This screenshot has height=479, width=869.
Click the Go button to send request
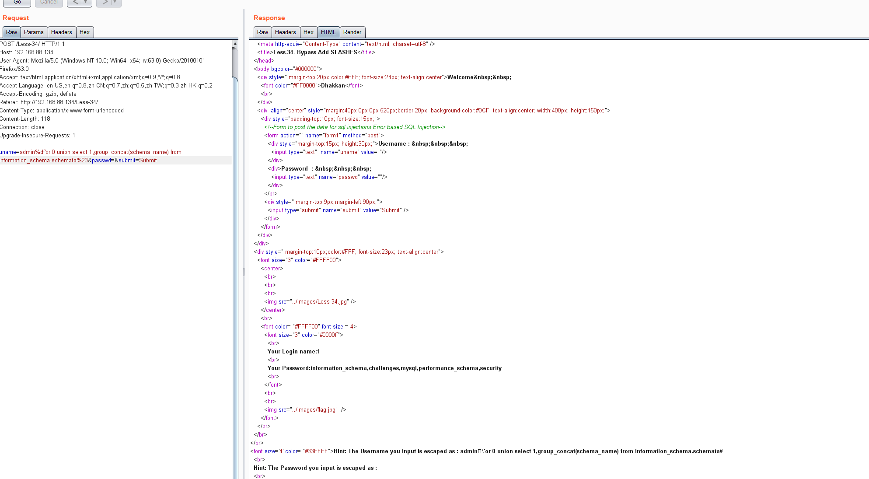tap(17, 3)
